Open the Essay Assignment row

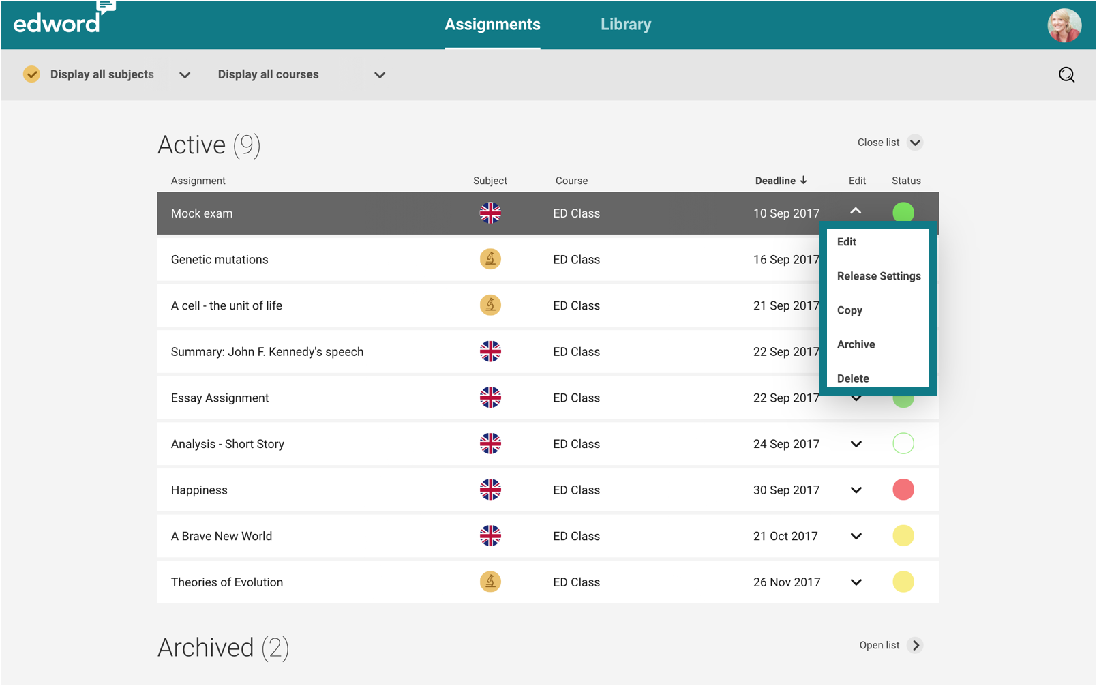tap(220, 398)
